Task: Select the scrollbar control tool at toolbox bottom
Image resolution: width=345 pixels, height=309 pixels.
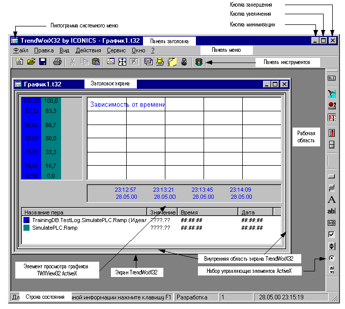Action: [332, 270]
